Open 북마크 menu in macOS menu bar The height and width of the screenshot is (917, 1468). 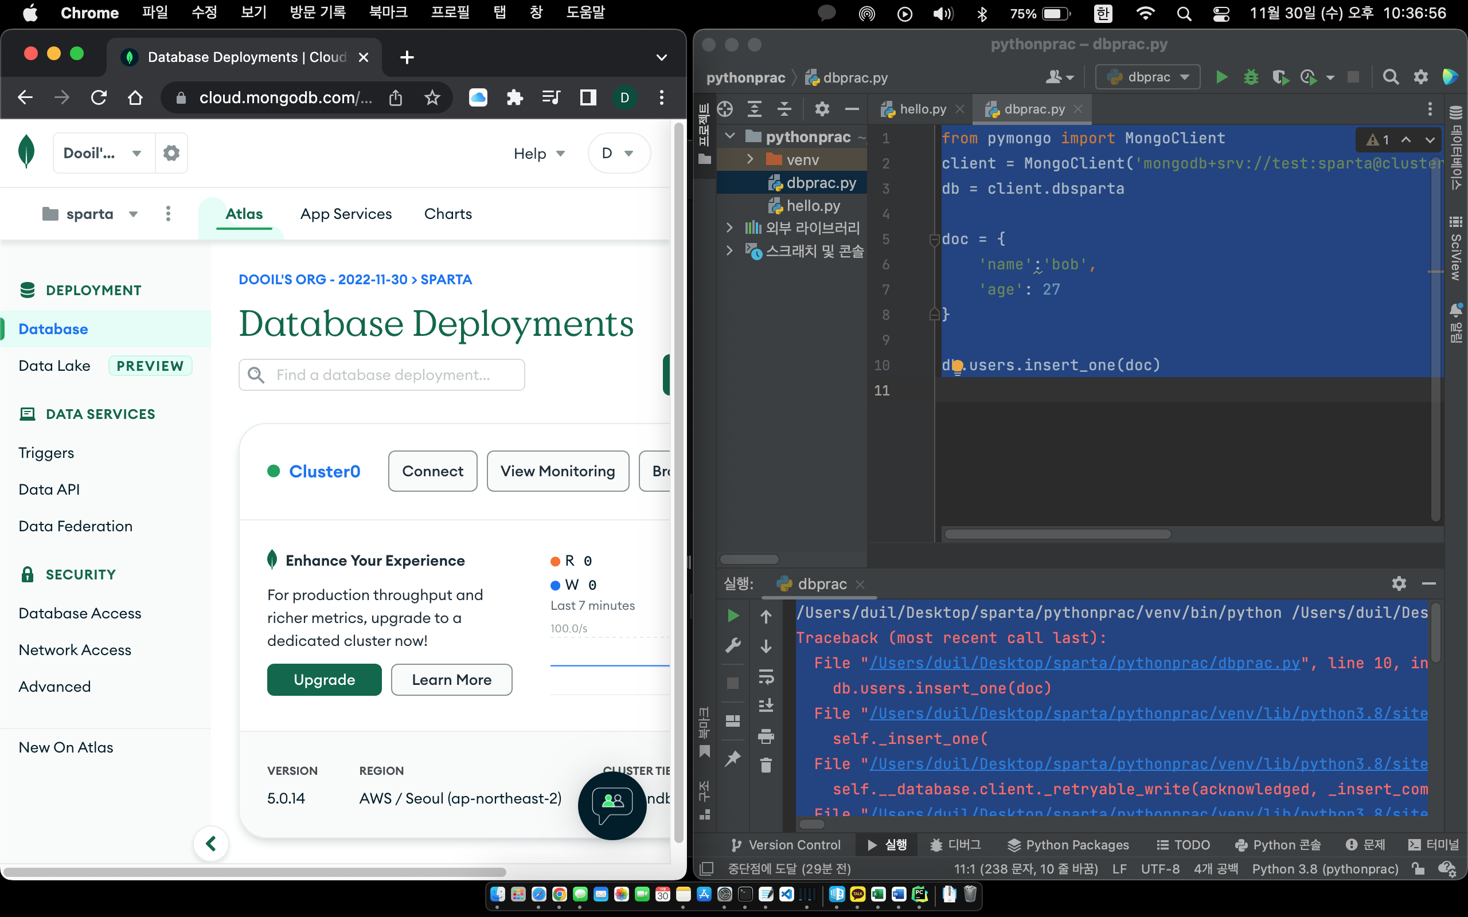click(x=388, y=13)
